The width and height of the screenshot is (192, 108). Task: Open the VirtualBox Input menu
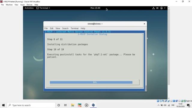click(x=22, y=5)
